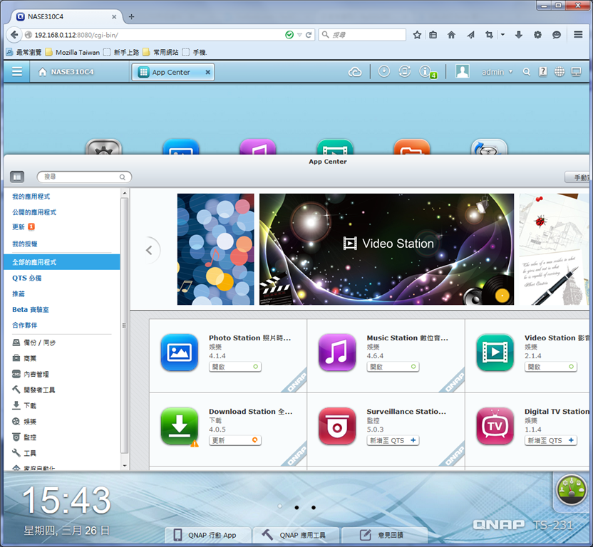The width and height of the screenshot is (593, 547).
Task: Toggle the App Center sidebar panel icon
Action: (17, 177)
